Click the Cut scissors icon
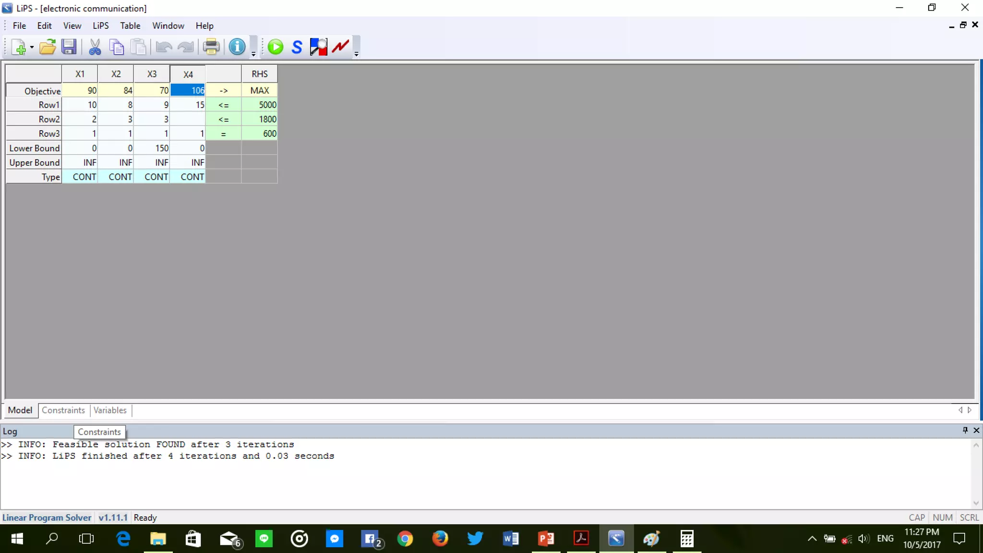The image size is (983, 553). (95, 47)
